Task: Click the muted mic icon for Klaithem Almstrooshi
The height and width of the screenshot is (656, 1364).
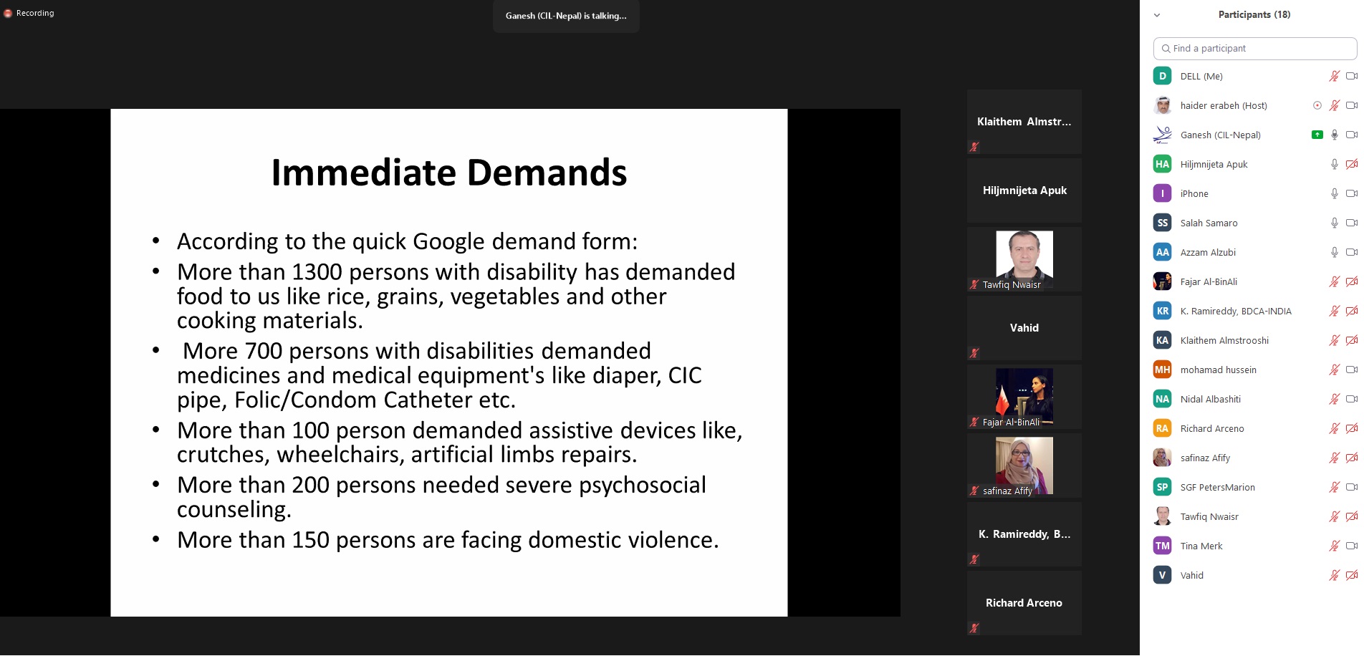Action: coord(1334,340)
